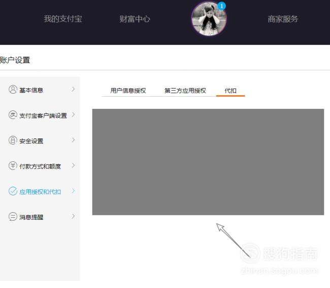Open 安全设置 in the sidebar
Screen dimensions: 330x288
[31, 141]
